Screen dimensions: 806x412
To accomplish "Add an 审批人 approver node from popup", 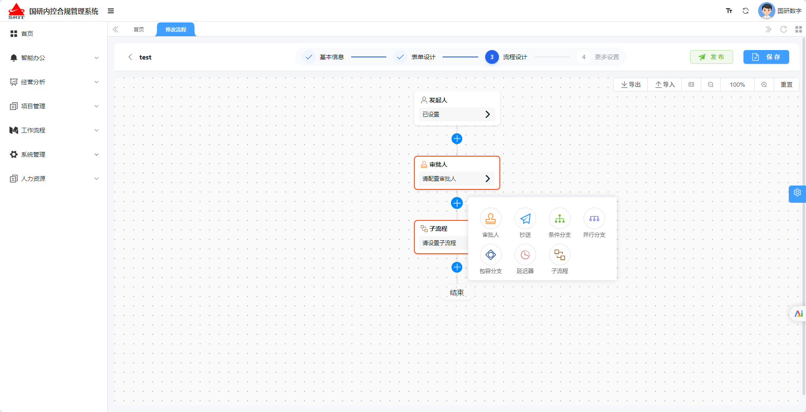I will pos(490,219).
